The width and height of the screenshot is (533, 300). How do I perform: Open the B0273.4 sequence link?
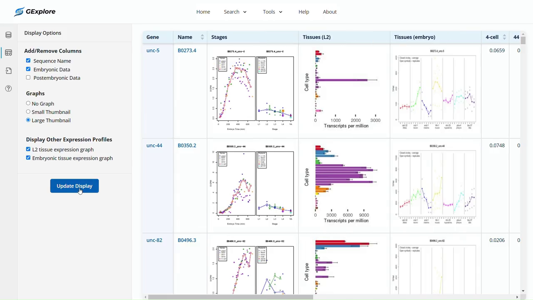pos(187,50)
